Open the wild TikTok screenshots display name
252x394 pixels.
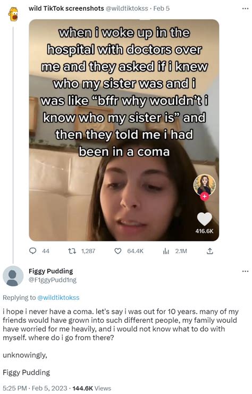(x=66, y=9)
